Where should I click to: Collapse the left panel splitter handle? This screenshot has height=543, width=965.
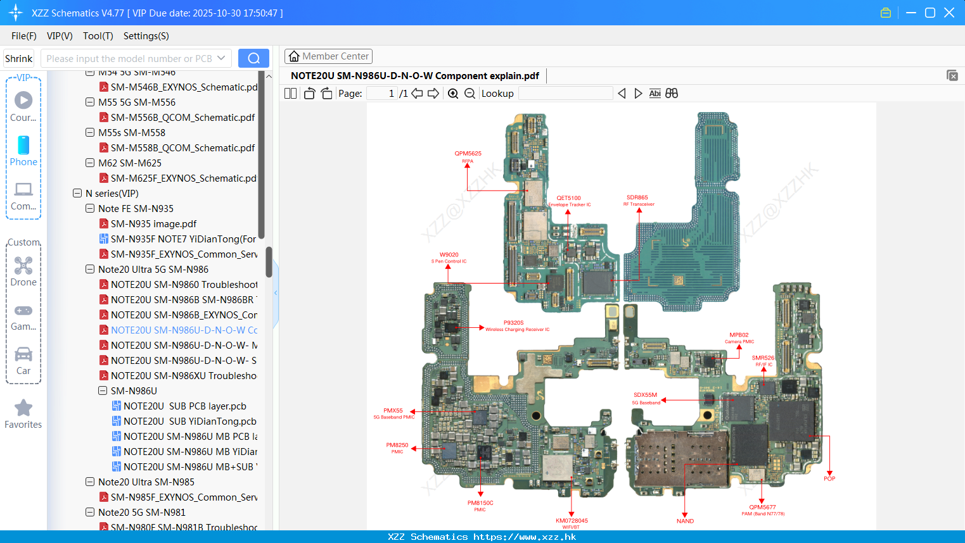(x=276, y=293)
